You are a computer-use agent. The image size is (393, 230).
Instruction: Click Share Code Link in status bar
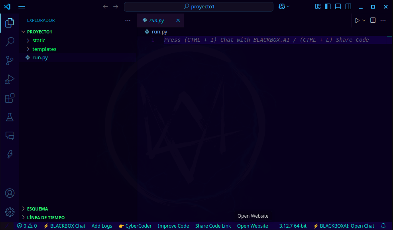tap(213, 226)
